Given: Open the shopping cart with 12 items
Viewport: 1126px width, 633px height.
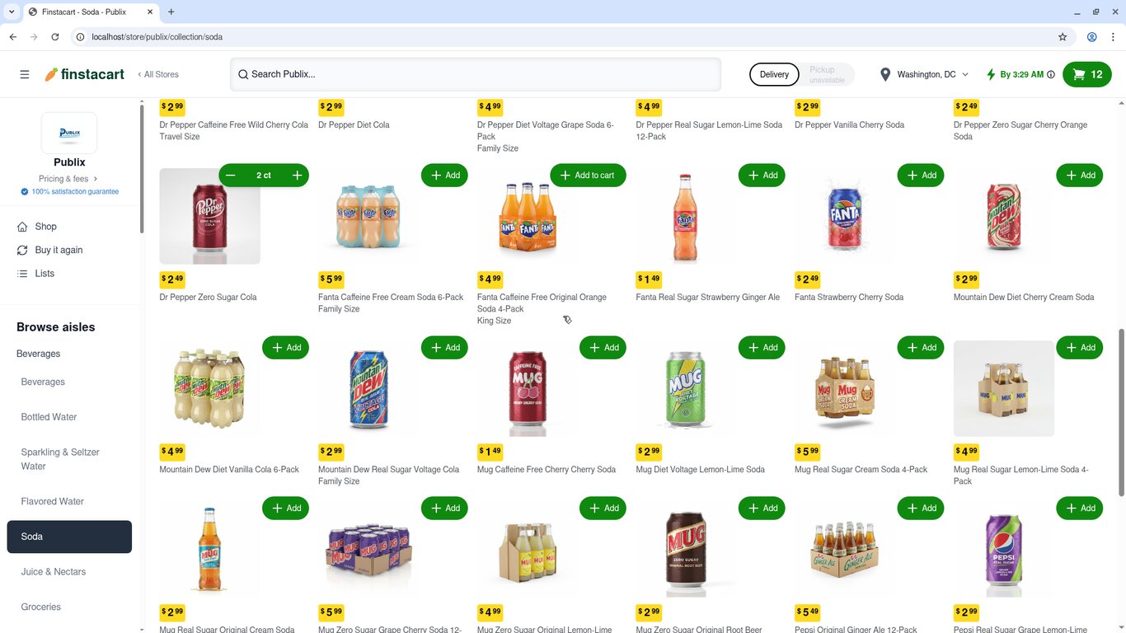Looking at the screenshot, I should tap(1087, 74).
